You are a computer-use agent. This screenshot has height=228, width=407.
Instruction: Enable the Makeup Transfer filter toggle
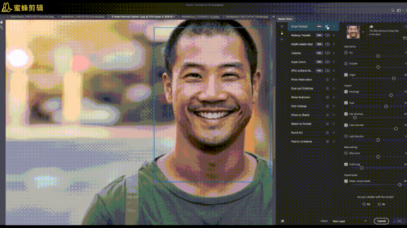tap(327, 35)
